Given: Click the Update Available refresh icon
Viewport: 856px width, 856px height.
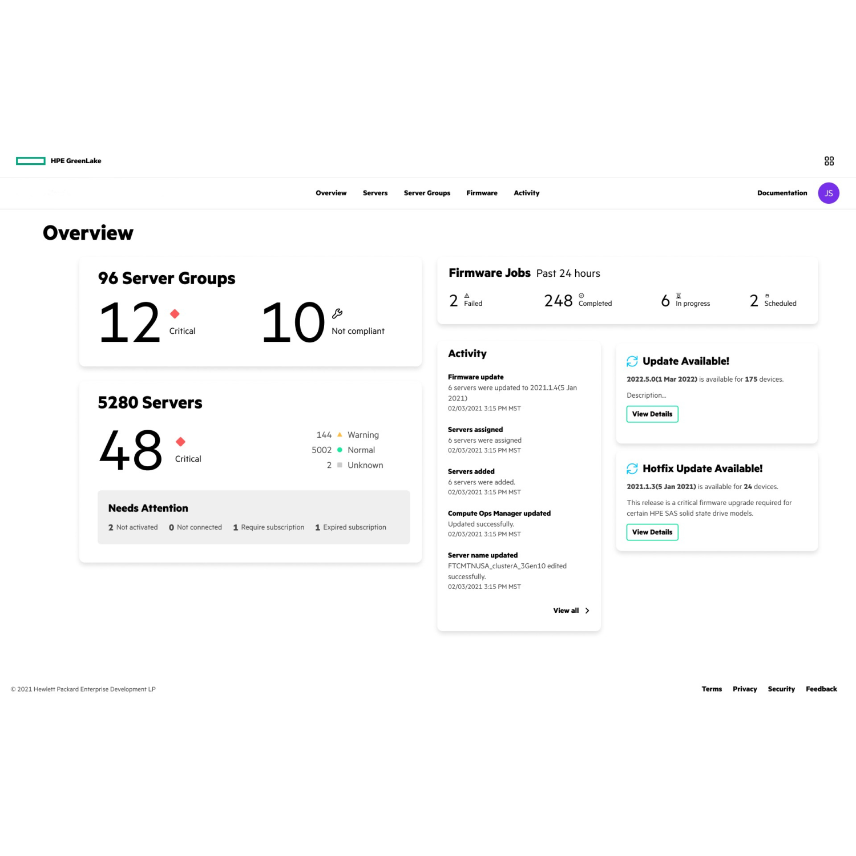Looking at the screenshot, I should tap(632, 361).
